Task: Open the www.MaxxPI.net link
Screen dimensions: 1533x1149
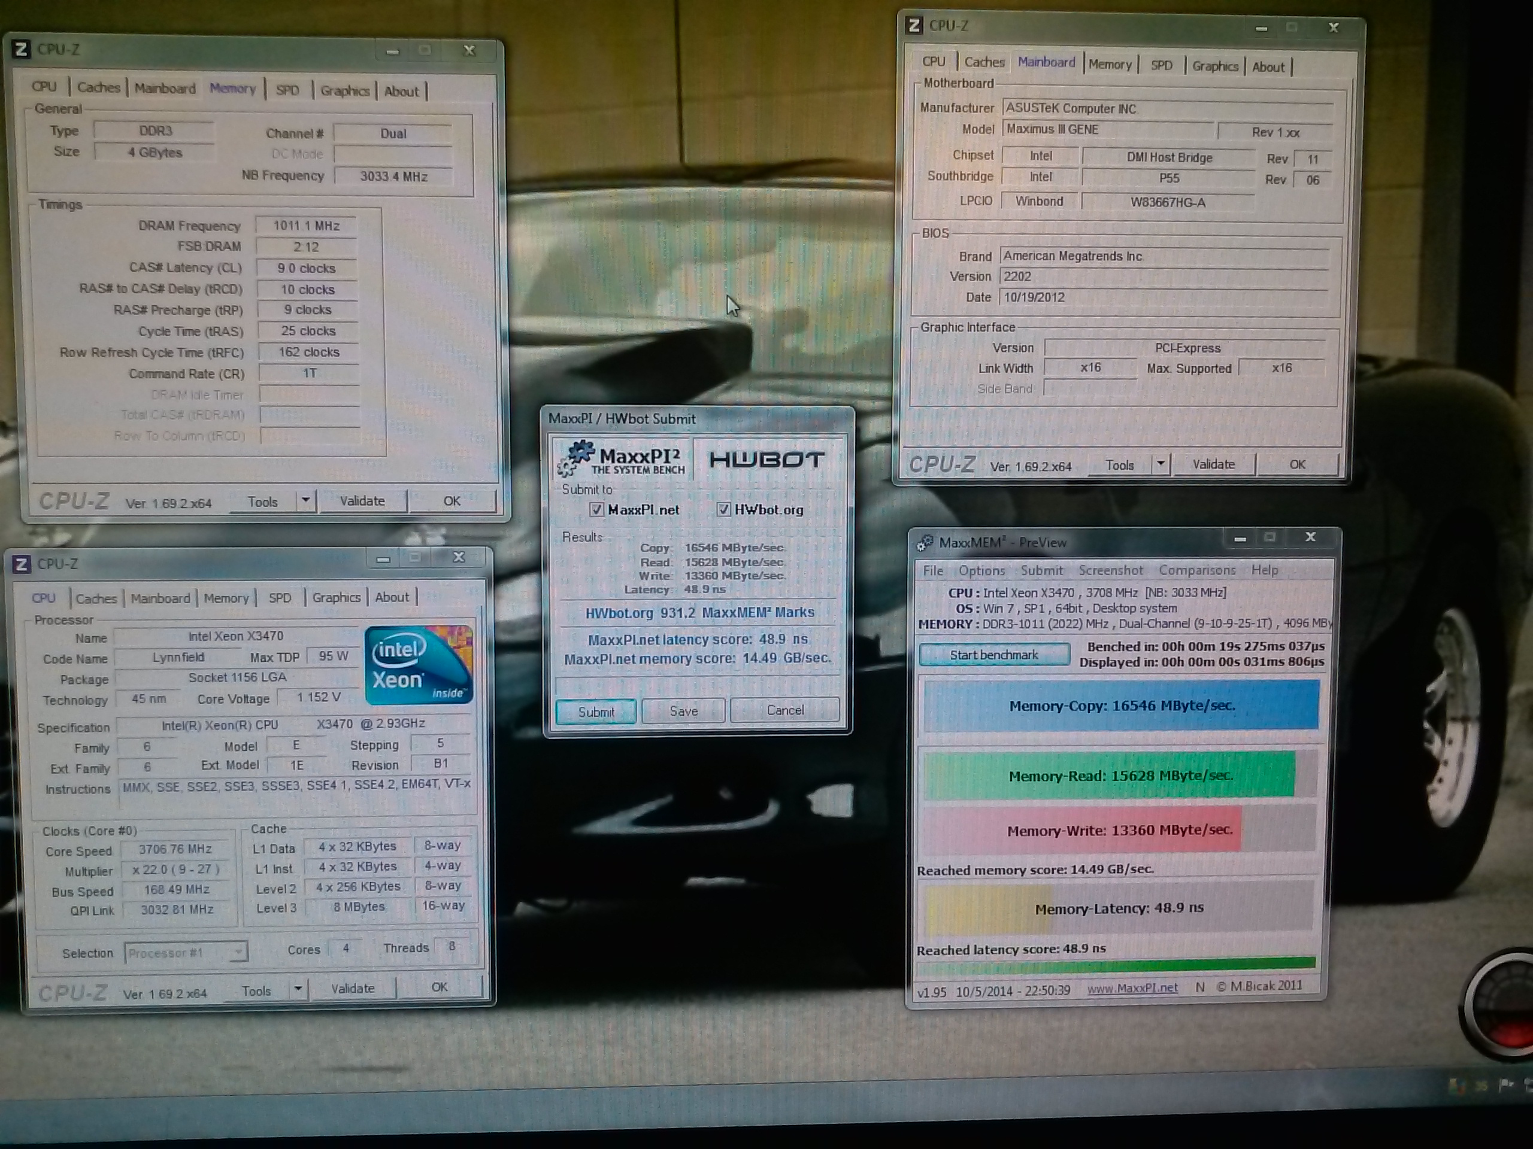Action: coord(1132,987)
